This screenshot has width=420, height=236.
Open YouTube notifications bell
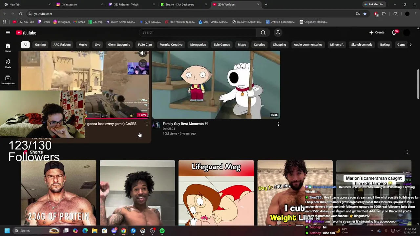pos(394,32)
